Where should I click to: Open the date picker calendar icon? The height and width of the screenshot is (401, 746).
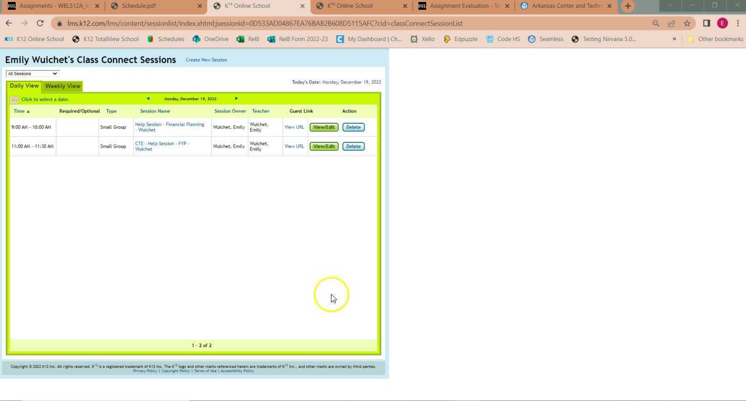tap(14, 99)
